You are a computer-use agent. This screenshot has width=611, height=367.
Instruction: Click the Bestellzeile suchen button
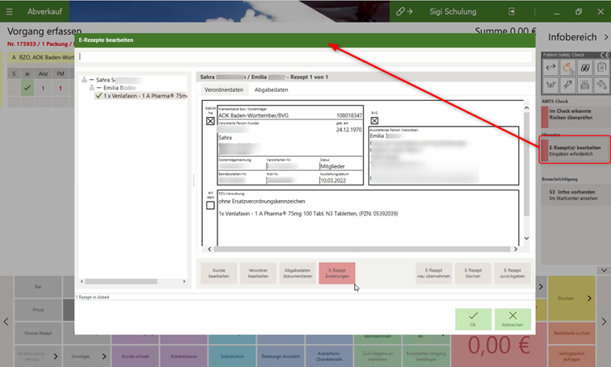click(571, 333)
